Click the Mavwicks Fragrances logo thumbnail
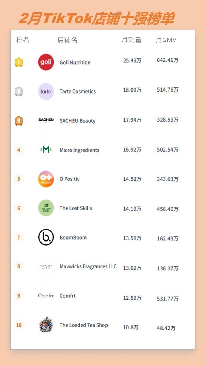 click(x=46, y=266)
